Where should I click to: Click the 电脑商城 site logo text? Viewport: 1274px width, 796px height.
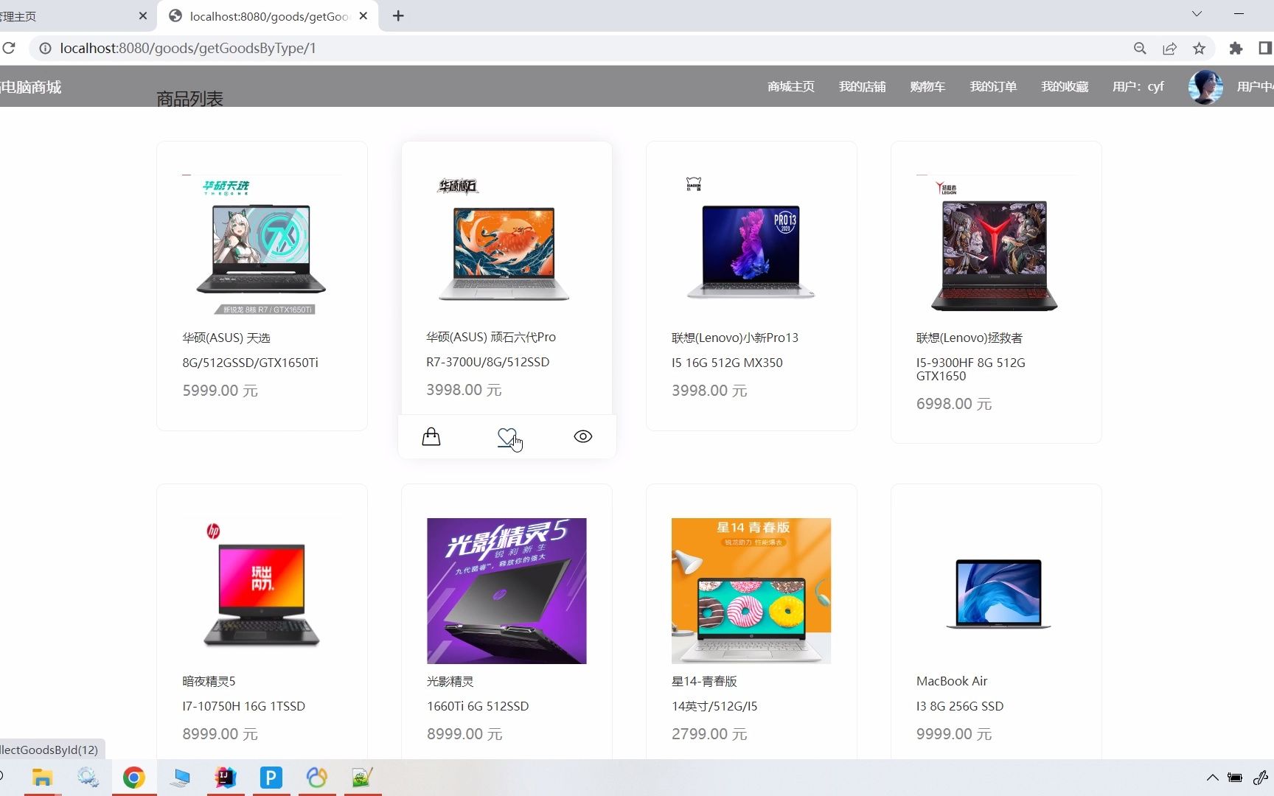[31, 87]
